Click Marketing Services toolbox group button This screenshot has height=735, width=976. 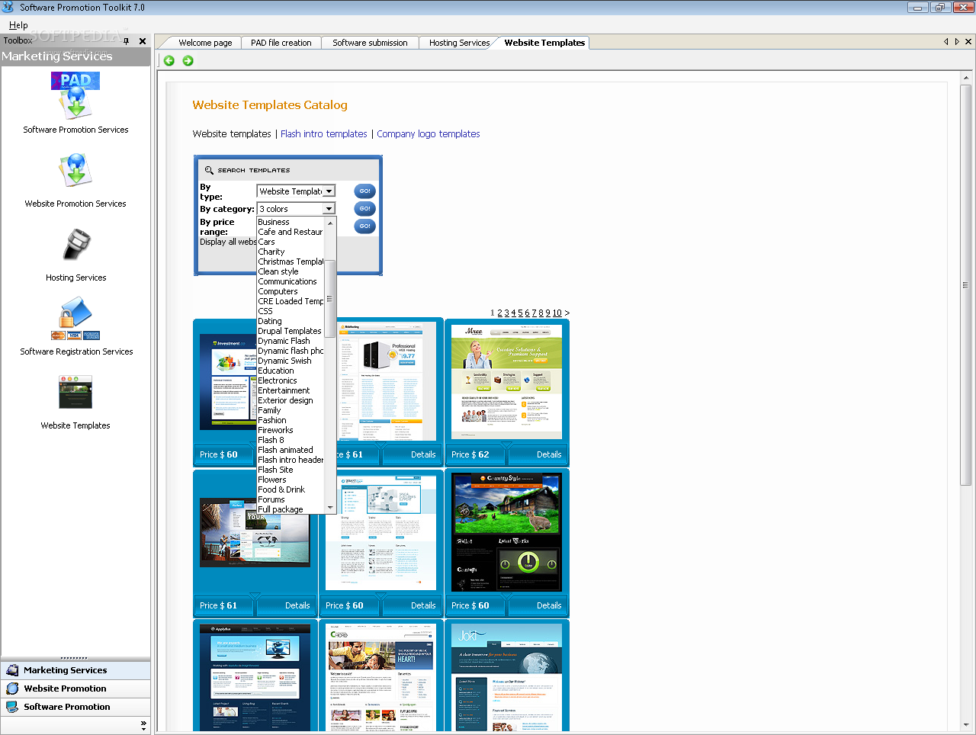click(75, 670)
